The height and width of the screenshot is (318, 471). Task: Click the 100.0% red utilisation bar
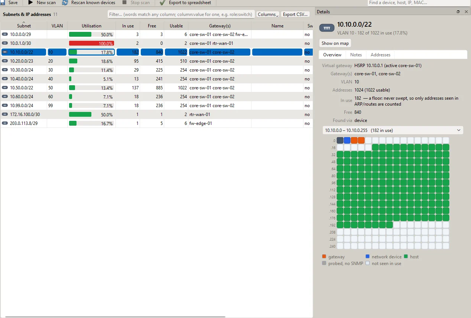pos(91,43)
